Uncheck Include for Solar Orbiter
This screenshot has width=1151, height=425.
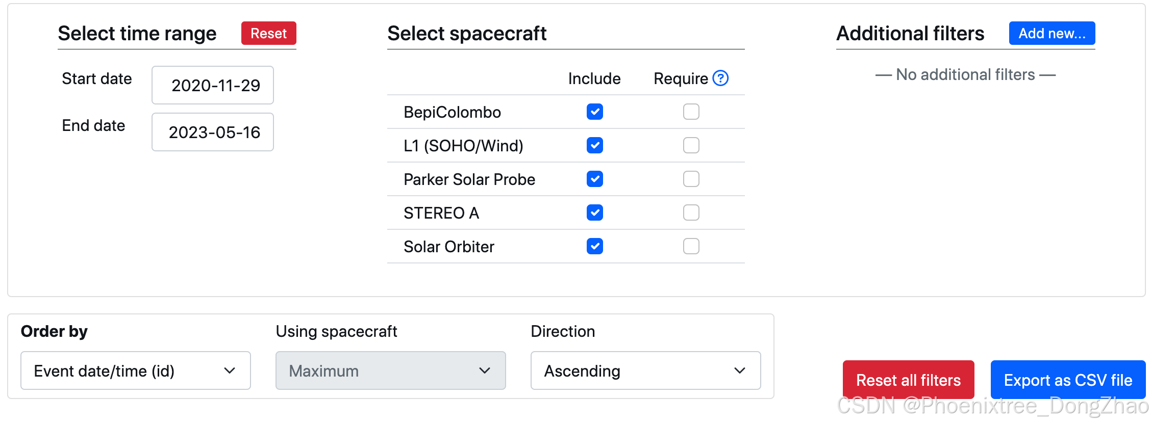(x=594, y=246)
